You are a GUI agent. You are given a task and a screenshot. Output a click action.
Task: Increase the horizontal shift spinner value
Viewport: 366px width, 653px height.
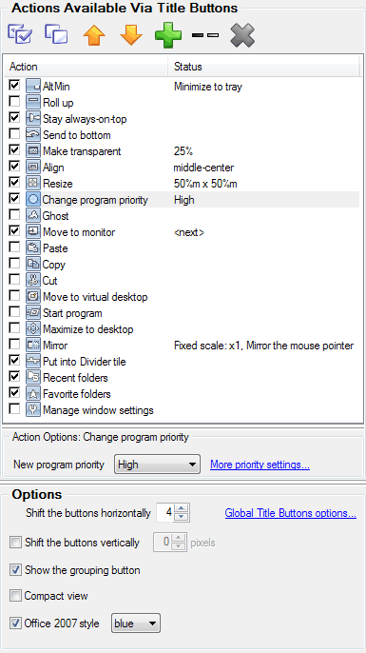tap(182, 508)
